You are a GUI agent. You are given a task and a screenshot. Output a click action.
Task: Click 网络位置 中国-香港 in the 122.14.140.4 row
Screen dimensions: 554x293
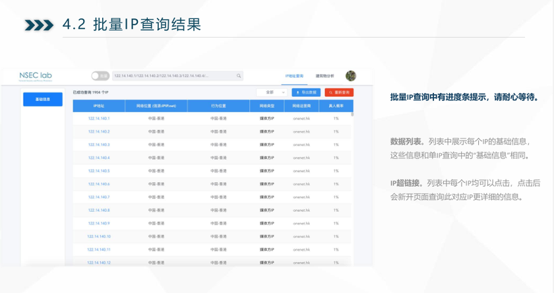coord(156,158)
